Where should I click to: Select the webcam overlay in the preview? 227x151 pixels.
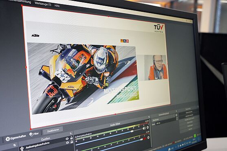point(156,68)
